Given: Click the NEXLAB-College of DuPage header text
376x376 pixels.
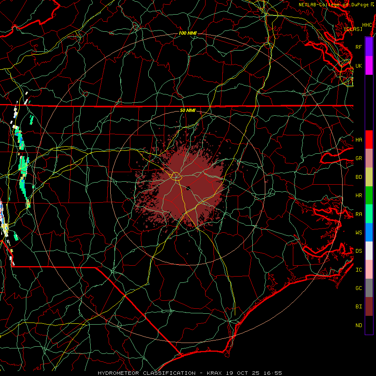Looking at the screenshot, I should click(x=333, y=5).
